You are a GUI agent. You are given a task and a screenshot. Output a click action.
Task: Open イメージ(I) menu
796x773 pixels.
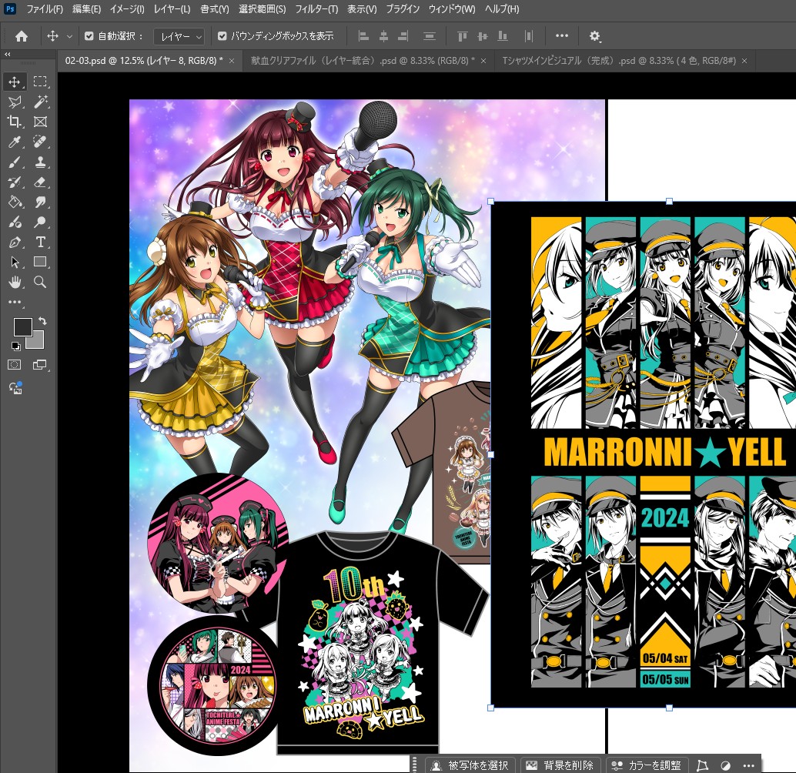[x=127, y=9]
